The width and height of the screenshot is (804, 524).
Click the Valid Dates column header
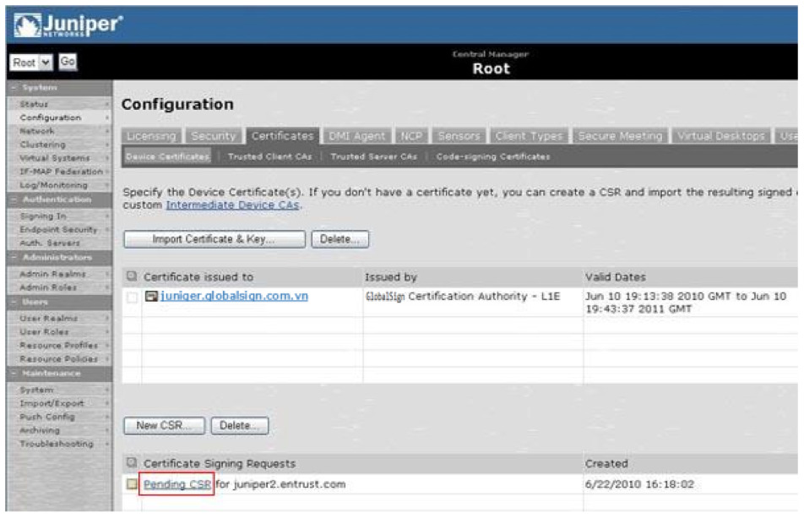pyautogui.click(x=616, y=277)
